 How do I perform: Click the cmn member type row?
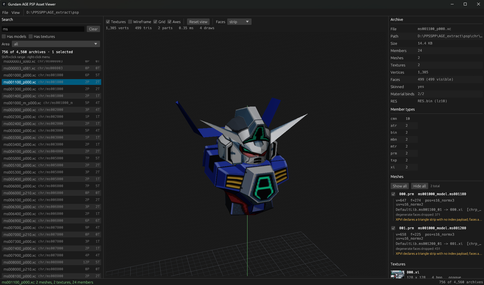404,119
